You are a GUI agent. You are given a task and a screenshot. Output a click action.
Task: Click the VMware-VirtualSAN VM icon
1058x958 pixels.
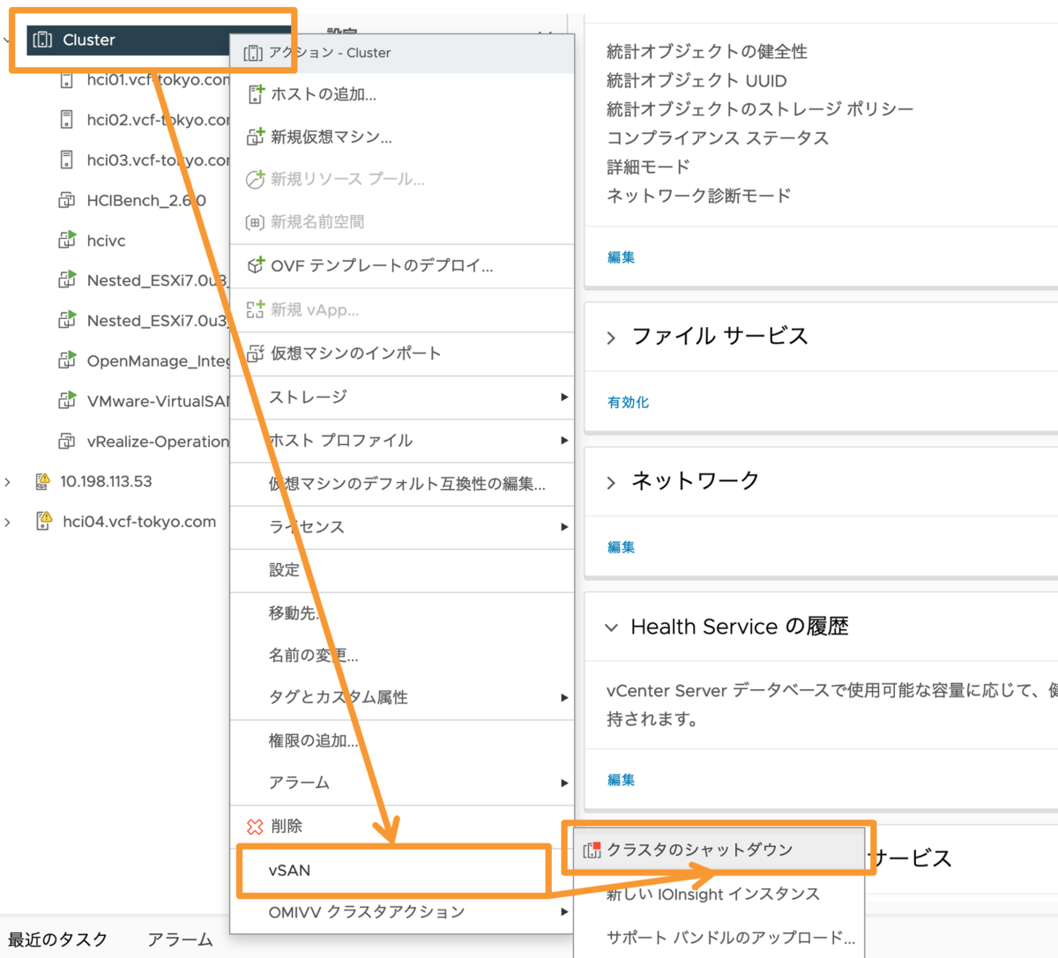click(67, 401)
